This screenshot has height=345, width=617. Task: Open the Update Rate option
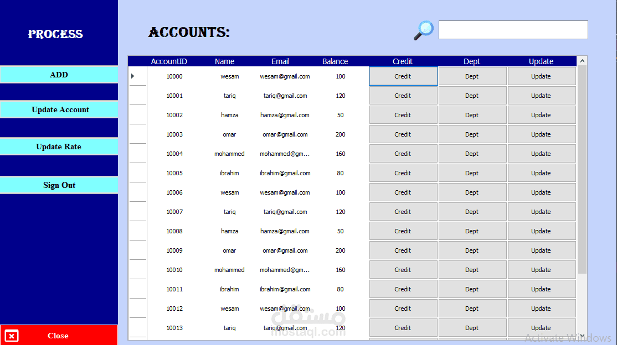(59, 147)
